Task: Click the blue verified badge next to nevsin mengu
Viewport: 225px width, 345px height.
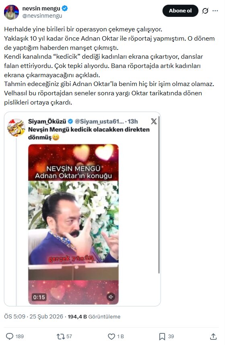Action: coord(65,8)
